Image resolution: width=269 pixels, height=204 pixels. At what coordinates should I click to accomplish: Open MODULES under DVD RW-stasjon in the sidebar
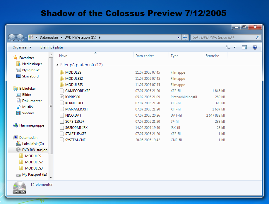33,156
